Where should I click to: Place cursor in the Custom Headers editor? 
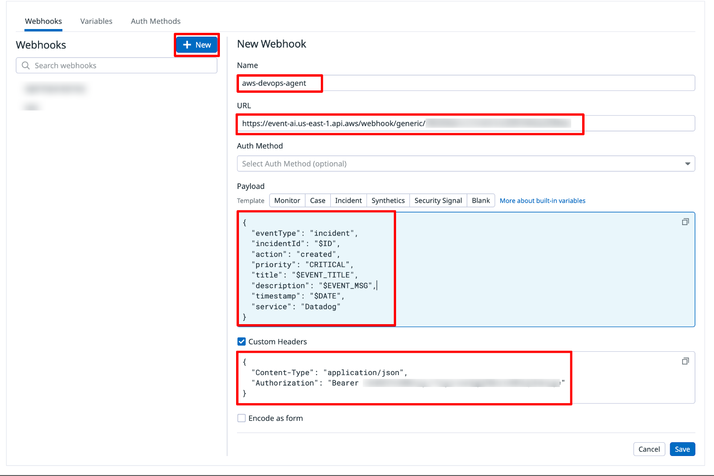point(466,377)
